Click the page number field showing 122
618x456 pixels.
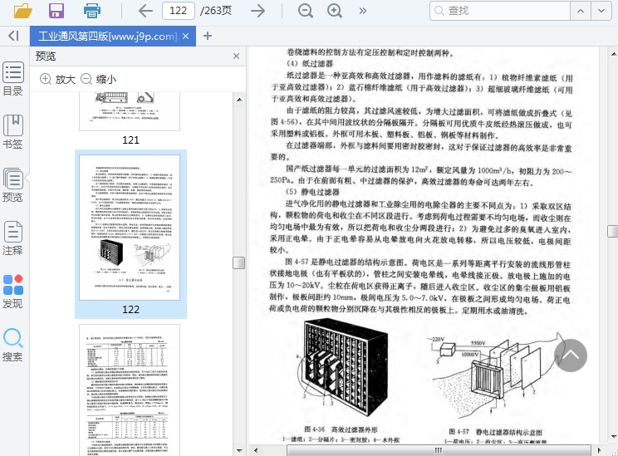[178, 11]
